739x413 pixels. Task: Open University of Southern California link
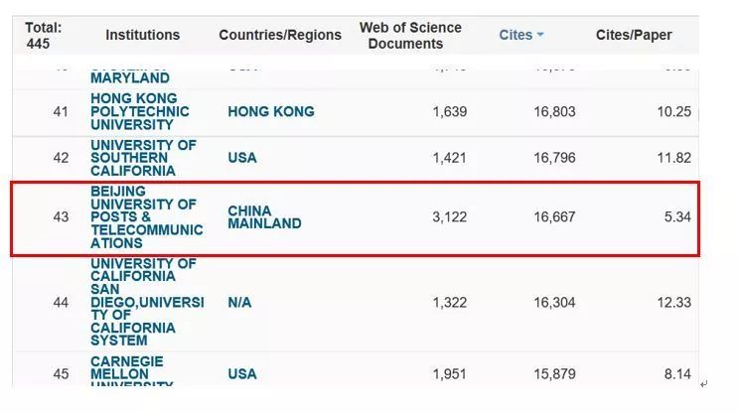coord(143,158)
